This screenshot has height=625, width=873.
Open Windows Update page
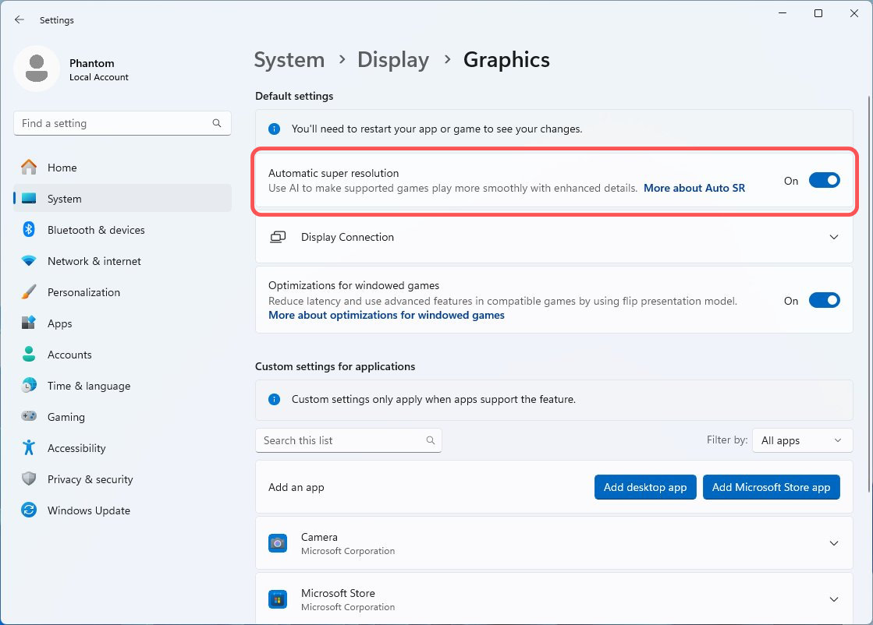tap(122, 510)
